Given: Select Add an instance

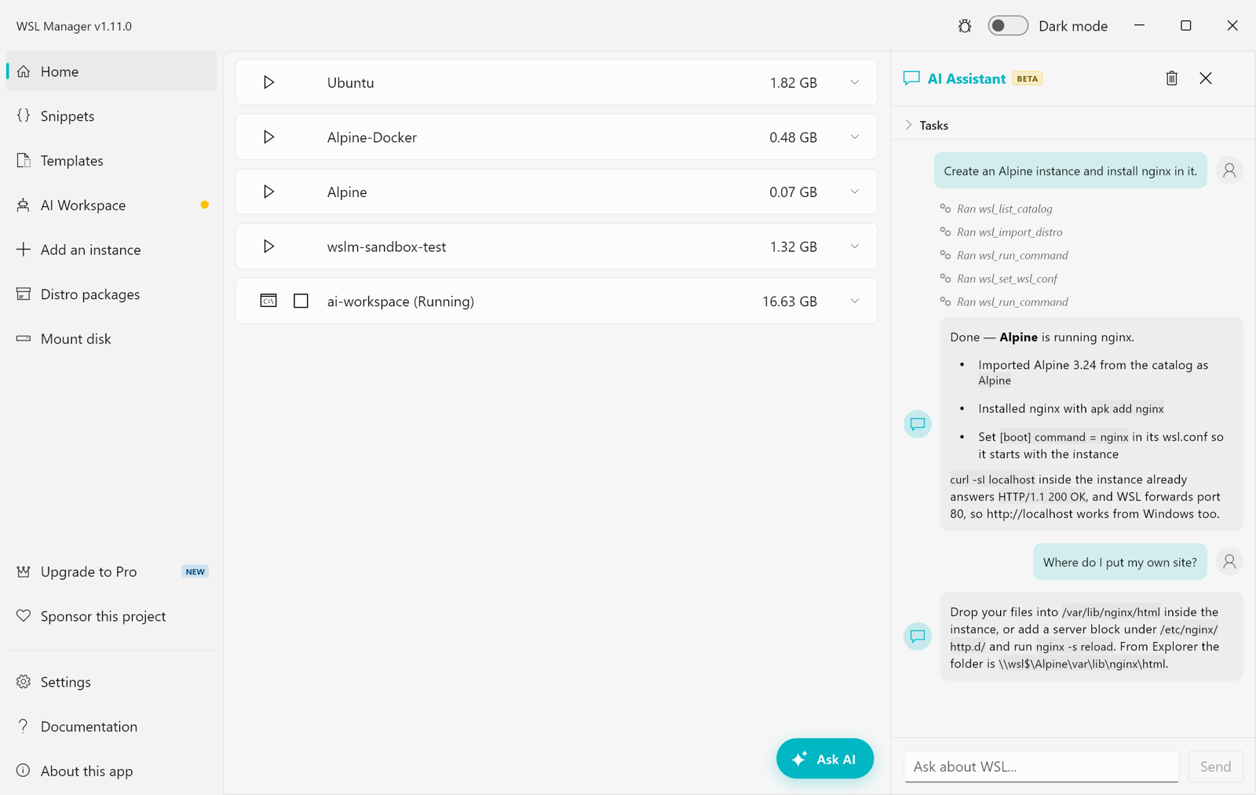Looking at the screenshot, I should point(111,250).
